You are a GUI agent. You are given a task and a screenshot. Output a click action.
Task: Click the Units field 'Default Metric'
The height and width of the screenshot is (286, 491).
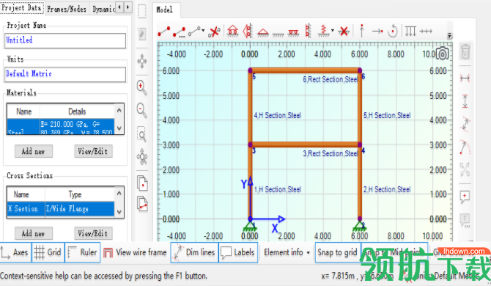point(65,74)
